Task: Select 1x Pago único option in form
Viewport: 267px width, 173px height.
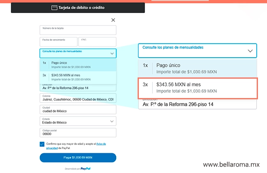Action: 78,65
